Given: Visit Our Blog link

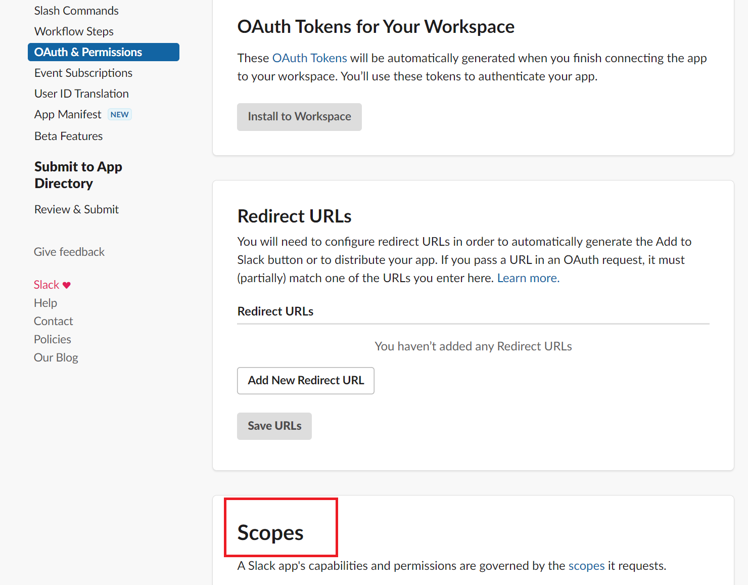Looking at the screenshot, I should coord(56,357).
